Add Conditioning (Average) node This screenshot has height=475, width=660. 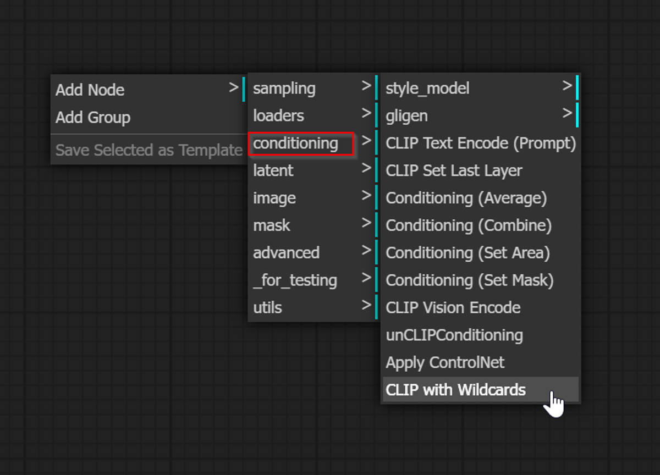click(x=481, y=198)
